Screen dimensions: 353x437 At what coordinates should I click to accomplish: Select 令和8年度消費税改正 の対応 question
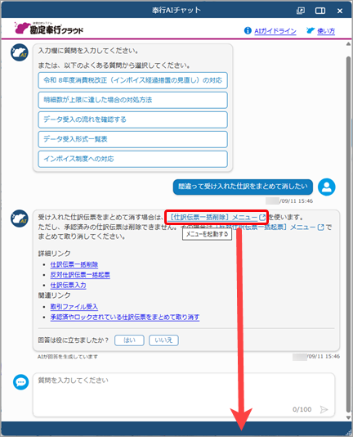tap(133, 80)
